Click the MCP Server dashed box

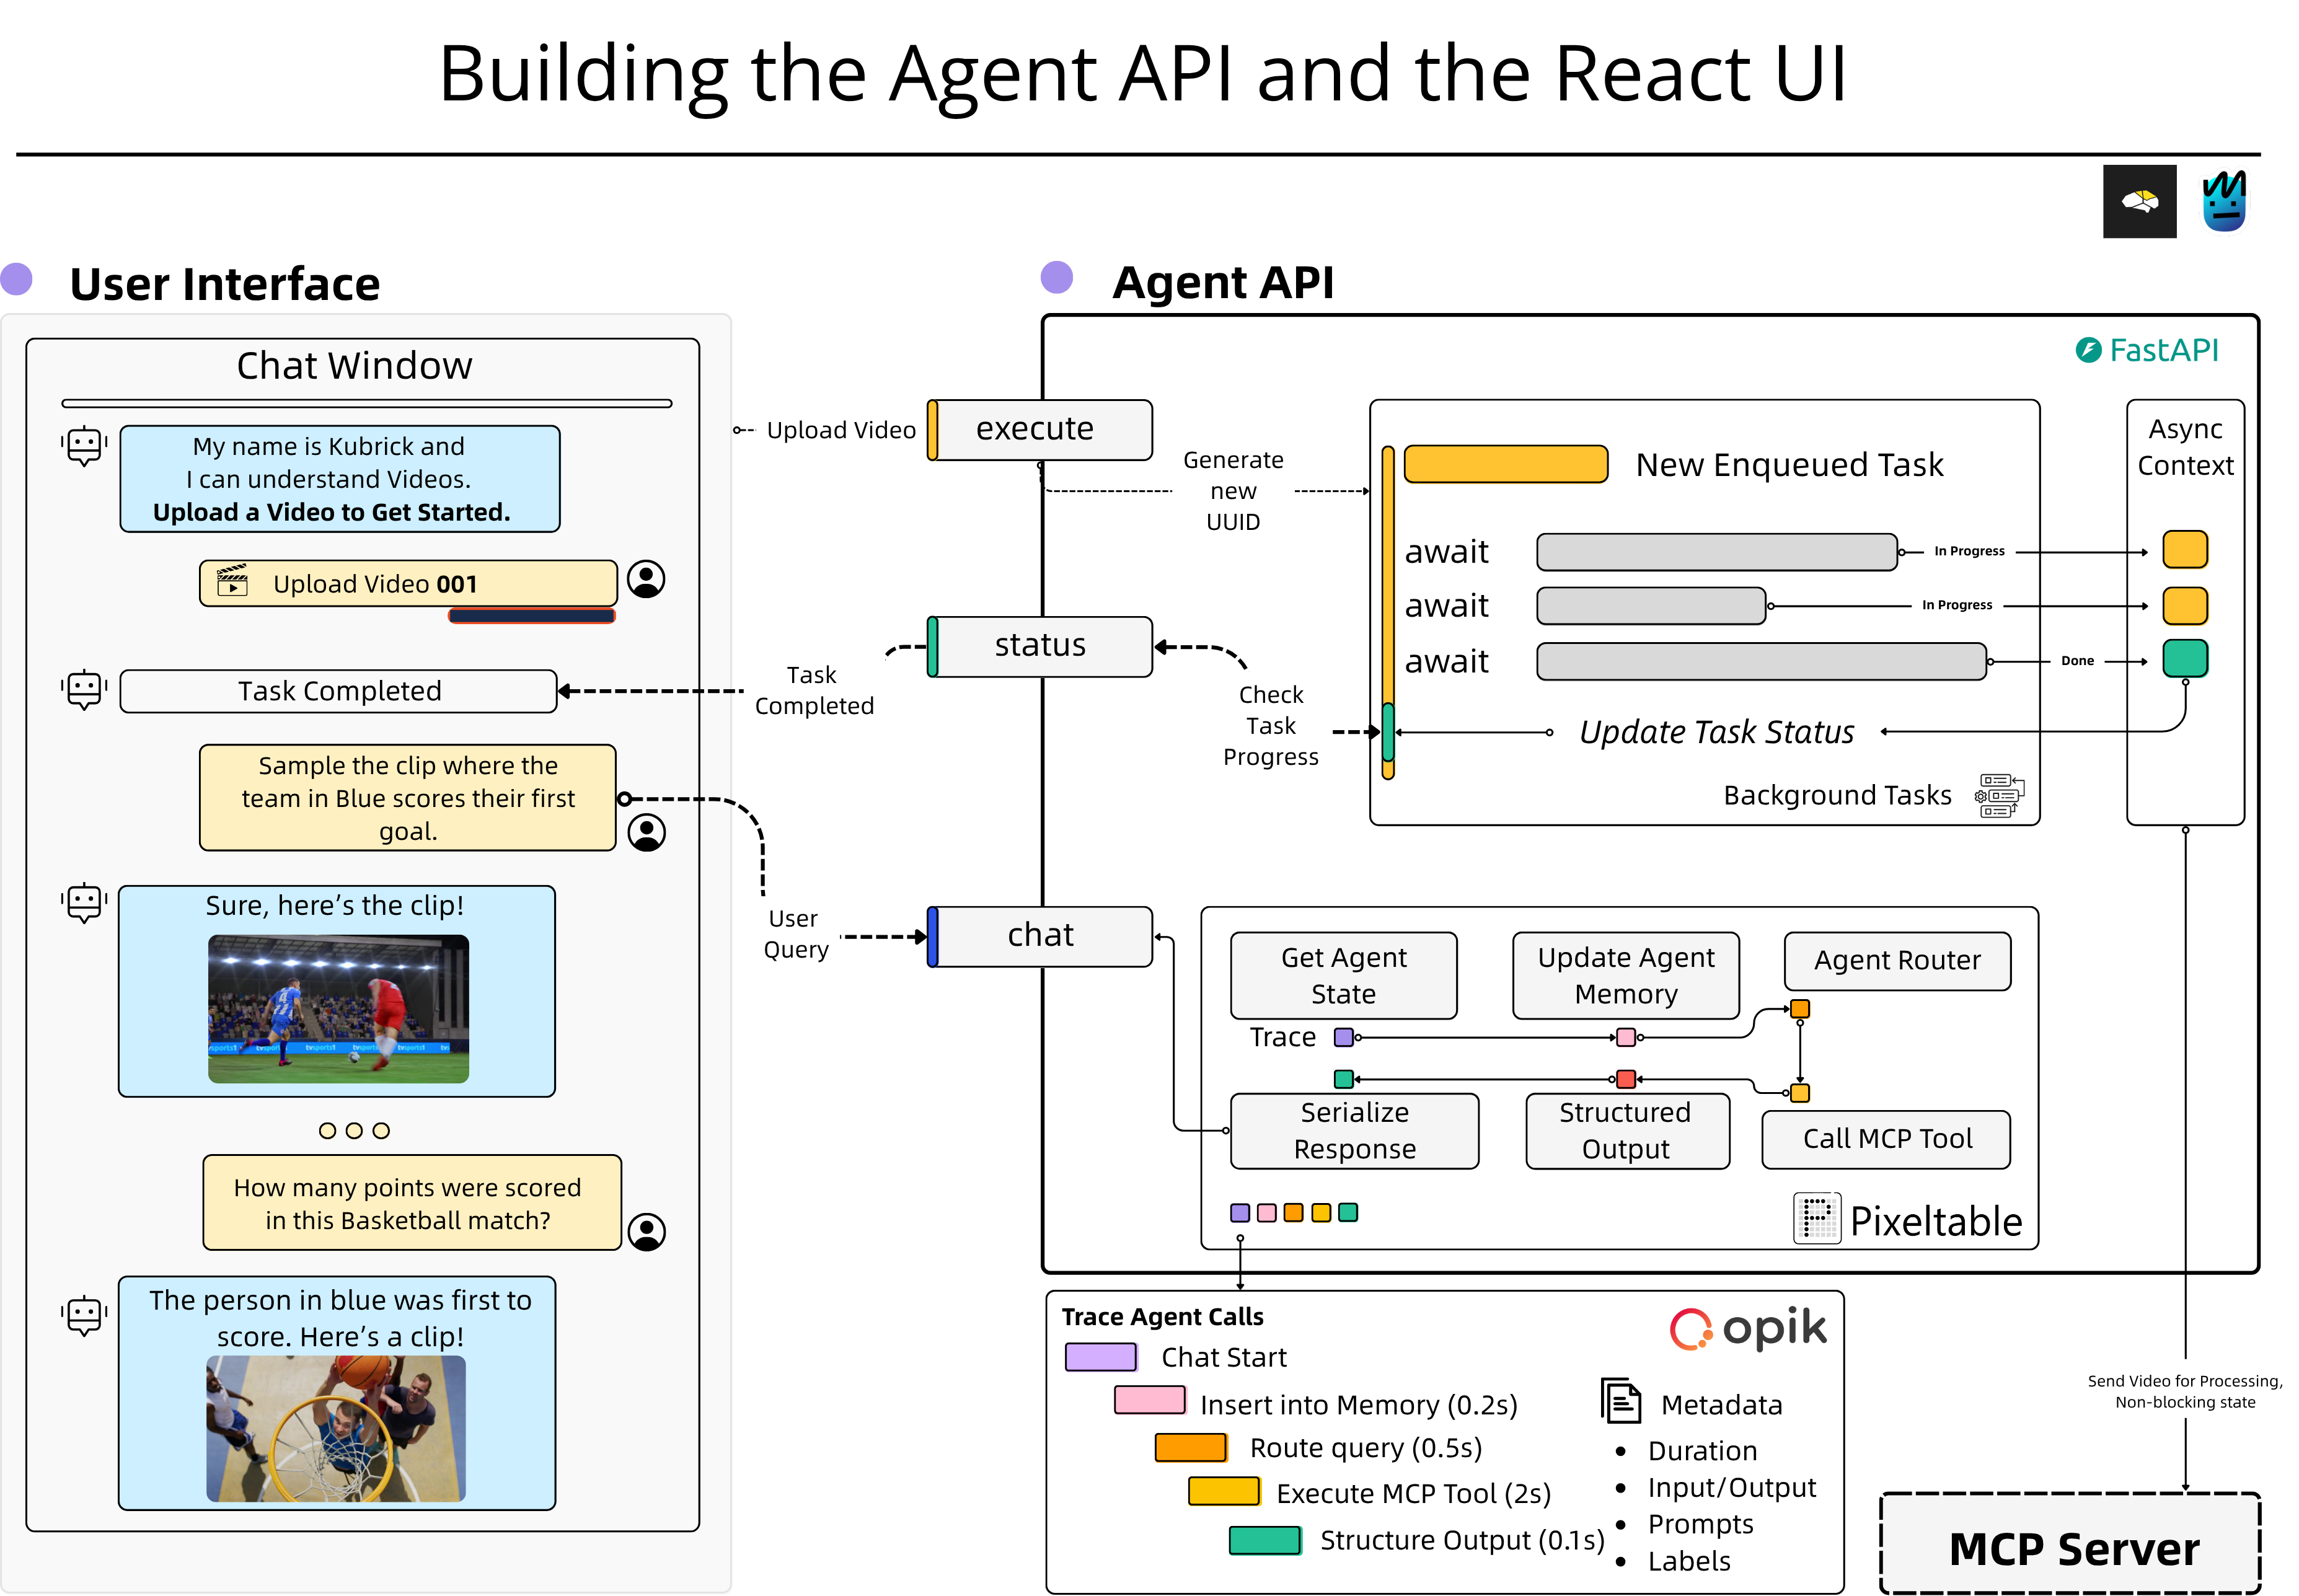click(2070, 1545)
